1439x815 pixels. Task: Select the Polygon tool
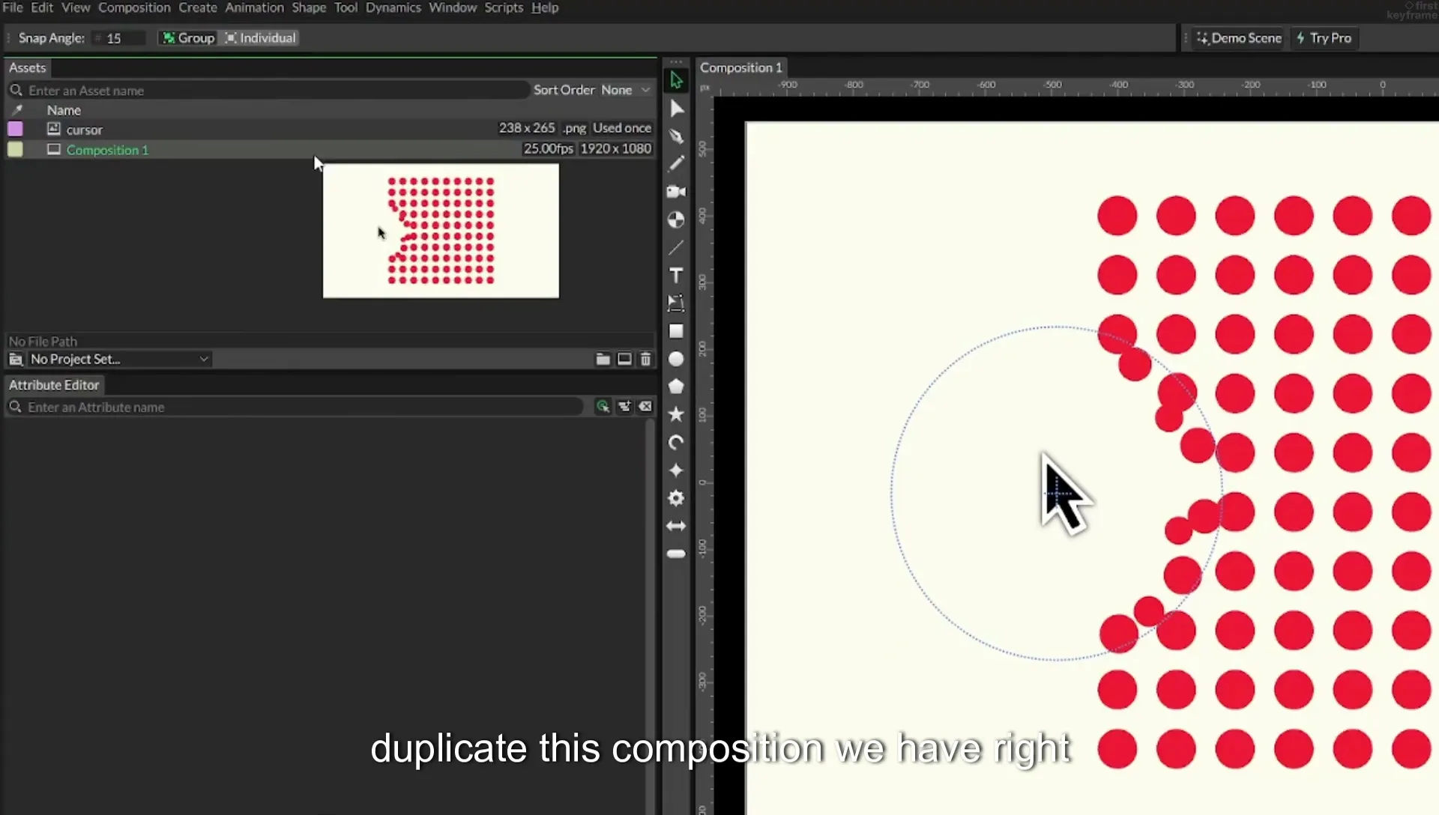(676, 387)
